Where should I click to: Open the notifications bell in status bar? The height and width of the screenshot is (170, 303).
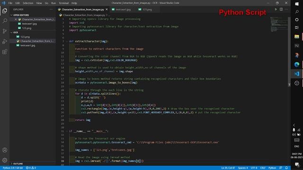tap(286, 168)
